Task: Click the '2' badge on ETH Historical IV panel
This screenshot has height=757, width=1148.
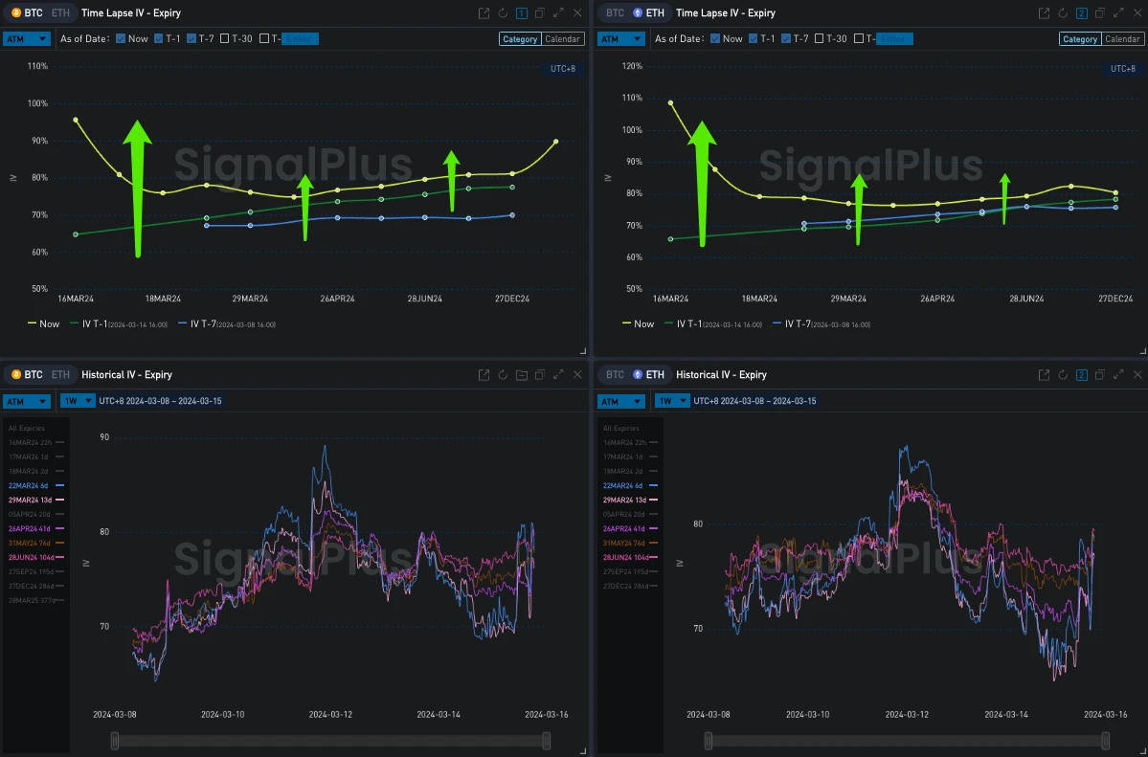Action: pyautogui.click(x=1081, y=374)
